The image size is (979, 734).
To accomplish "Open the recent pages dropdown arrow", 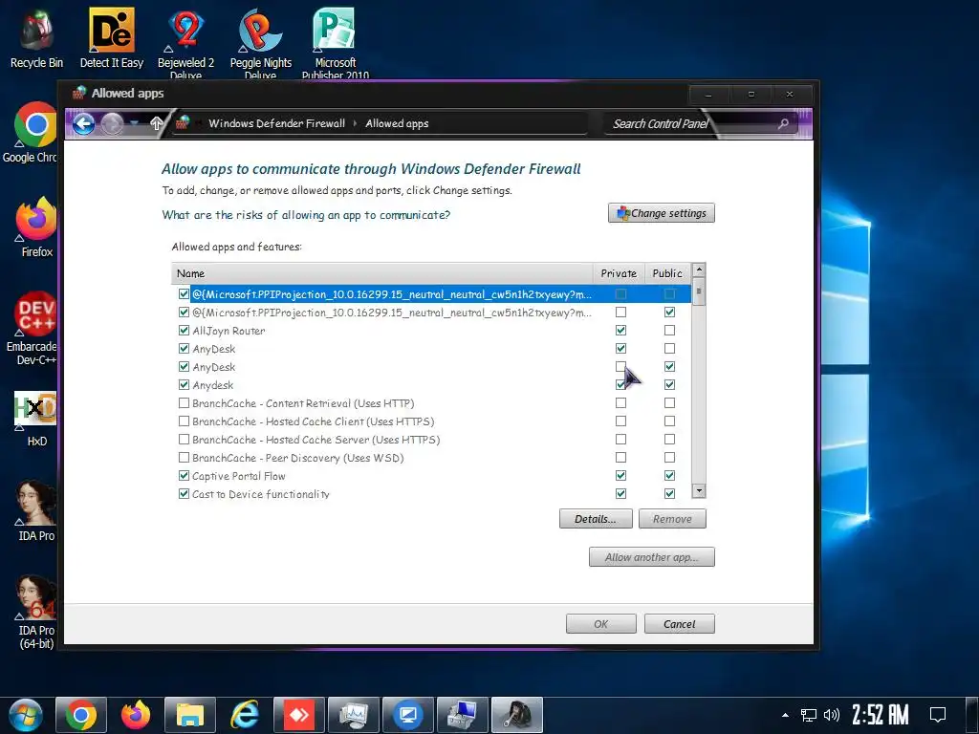I will [134, 123].
